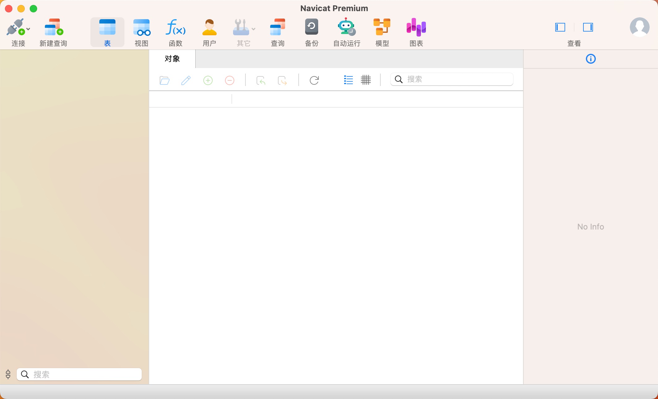Switch to list view mode

pyautogui.click(x=348, y=80)
